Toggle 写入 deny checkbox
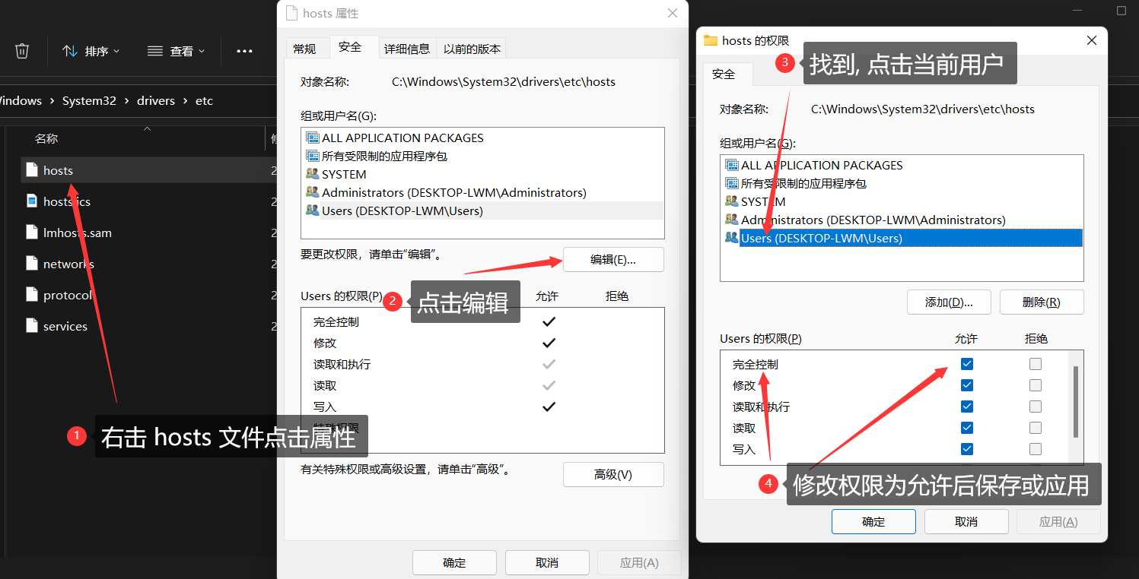The image size is (1139, 579). point(1036,449)
